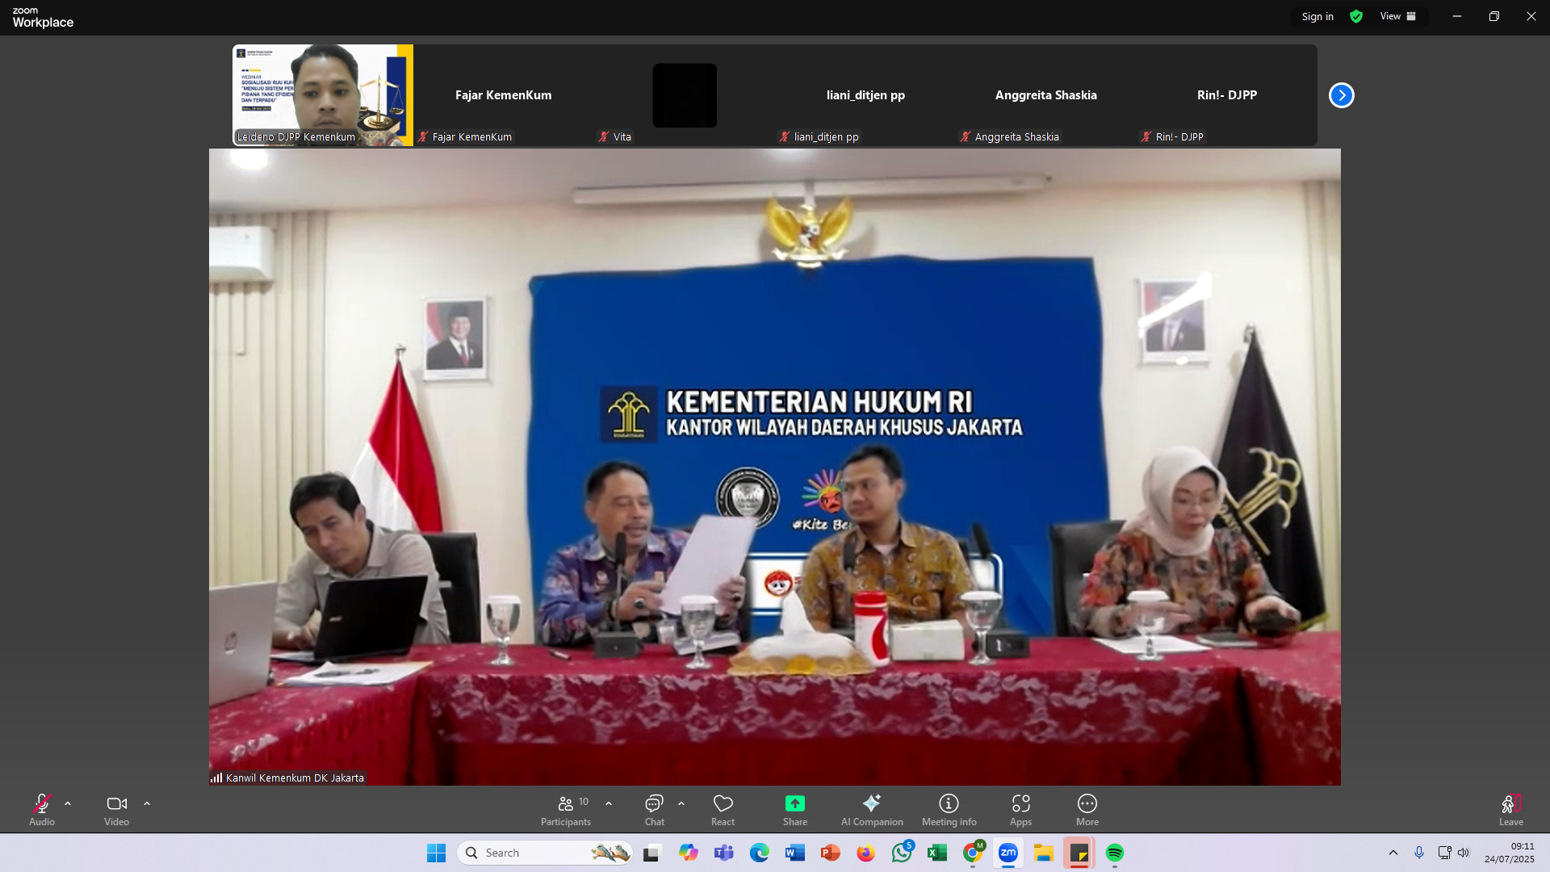This screenshot has width=1550, height=872.
Task: Click the Zoom icon on the taskbar
Action: click(1008, 853)
